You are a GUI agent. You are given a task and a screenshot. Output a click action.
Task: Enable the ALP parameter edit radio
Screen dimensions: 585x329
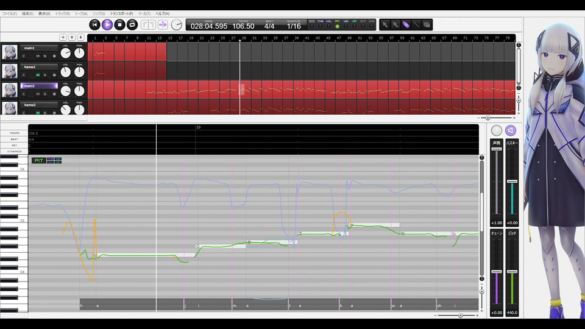[363, 26]
